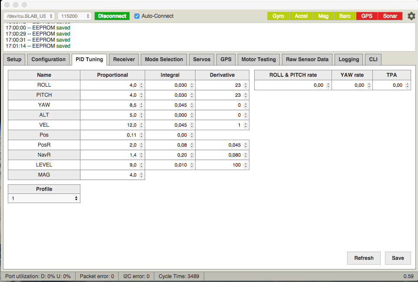Screen dimensions: 418x282
Task: Click the Mag sensor status indicator
Action: (323, 16)
